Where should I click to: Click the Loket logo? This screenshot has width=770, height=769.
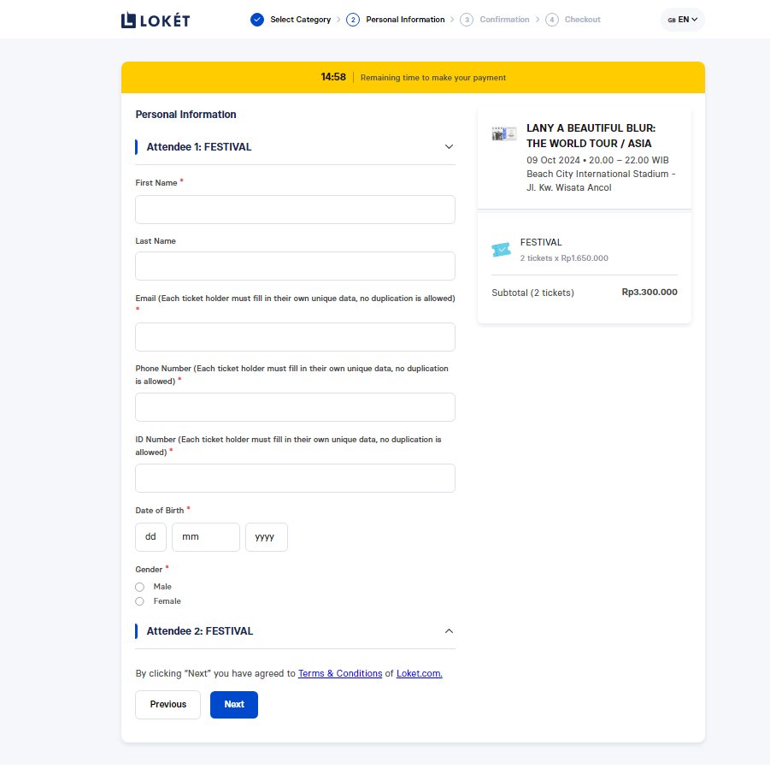pos(156,21)
